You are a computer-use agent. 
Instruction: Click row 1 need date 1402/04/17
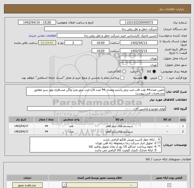pos(21,126)
